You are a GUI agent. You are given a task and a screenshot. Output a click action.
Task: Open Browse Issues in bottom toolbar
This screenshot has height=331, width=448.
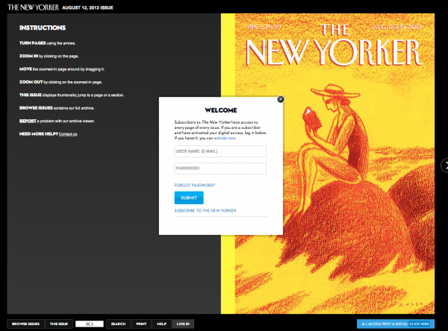[25, 324]
